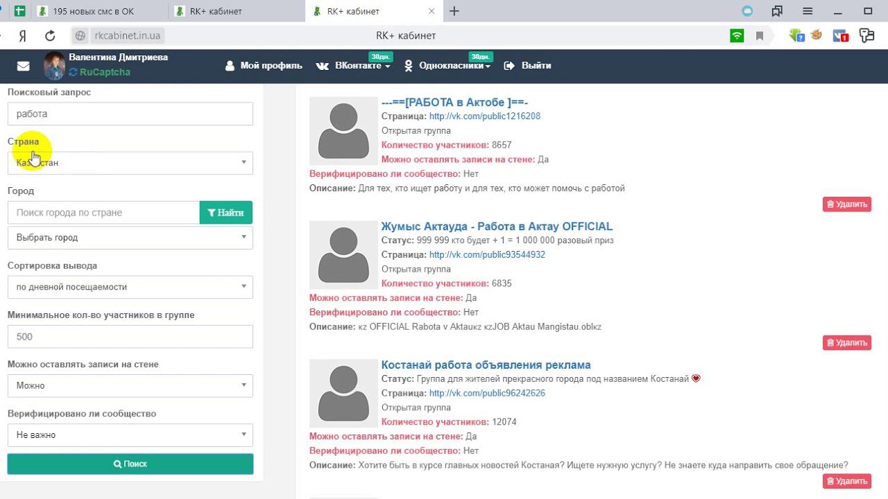888x499 pixels.
Task: Open a new browser tab
Action: coord(454,11)
